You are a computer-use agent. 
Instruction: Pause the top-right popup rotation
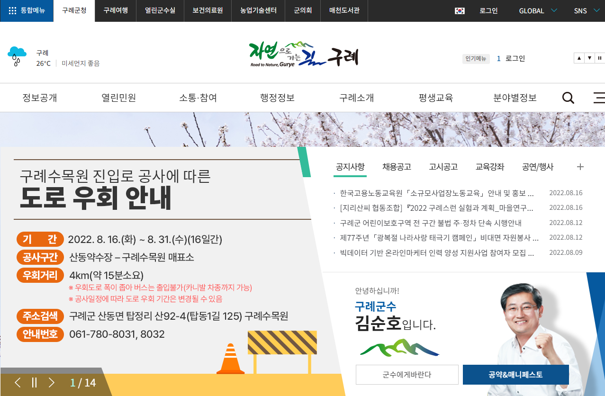tap(599, 58)
